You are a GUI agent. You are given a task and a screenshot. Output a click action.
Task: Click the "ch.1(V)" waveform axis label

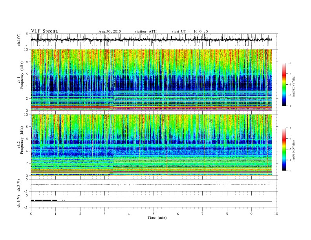[x=19, y=40]
